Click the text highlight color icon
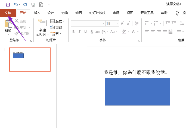The height and width of the screenshot is (128, 186). tap(124, 32)
